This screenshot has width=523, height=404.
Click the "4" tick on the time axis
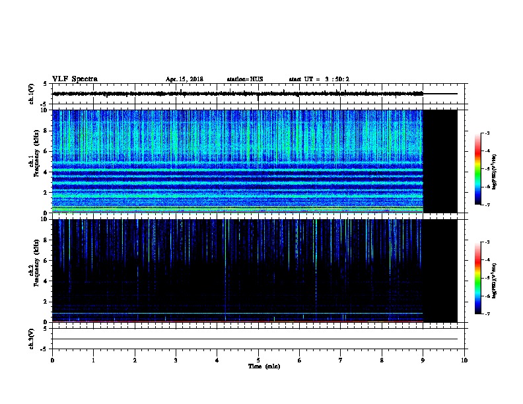(x=217, y=360)
